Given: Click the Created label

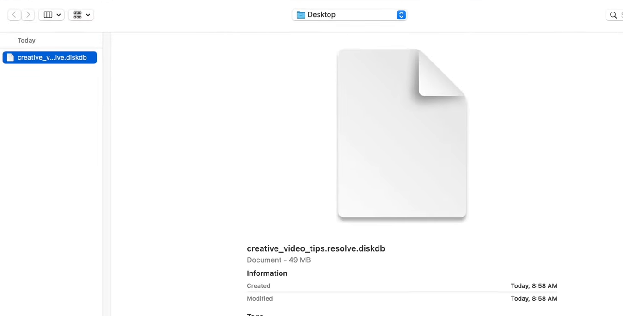Looking at the screenshot, I should click(x=258, y=286).
